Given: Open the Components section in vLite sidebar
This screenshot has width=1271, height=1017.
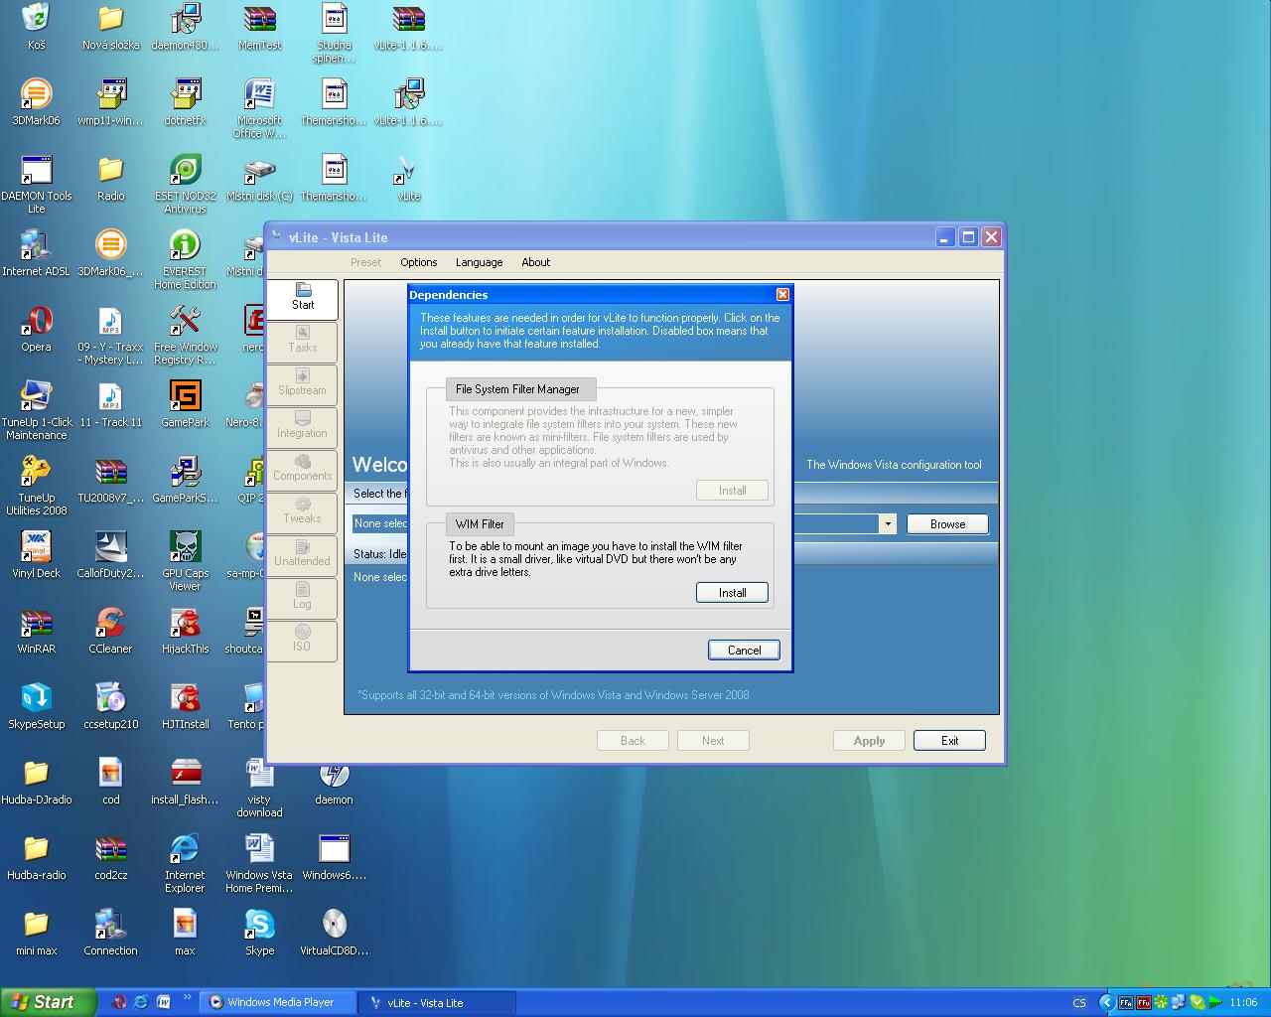Looking at the screenshot, I should coord(303,471).
